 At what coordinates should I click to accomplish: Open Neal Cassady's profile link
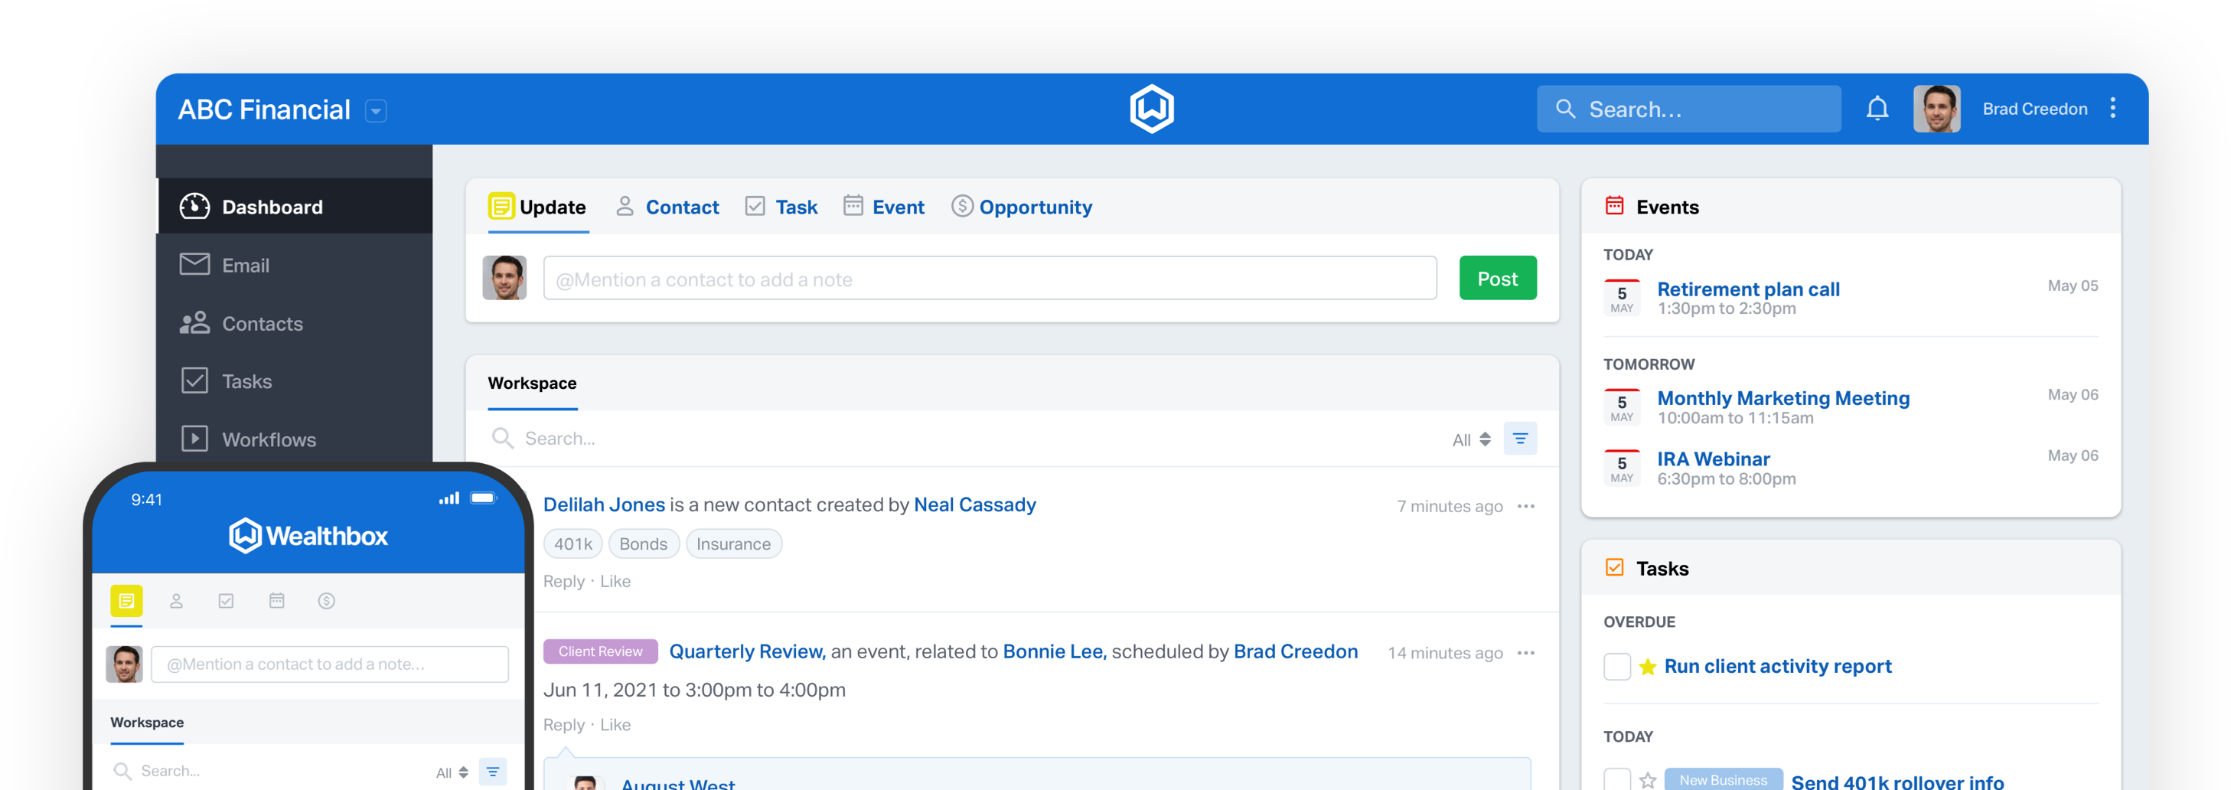point(974,504)
